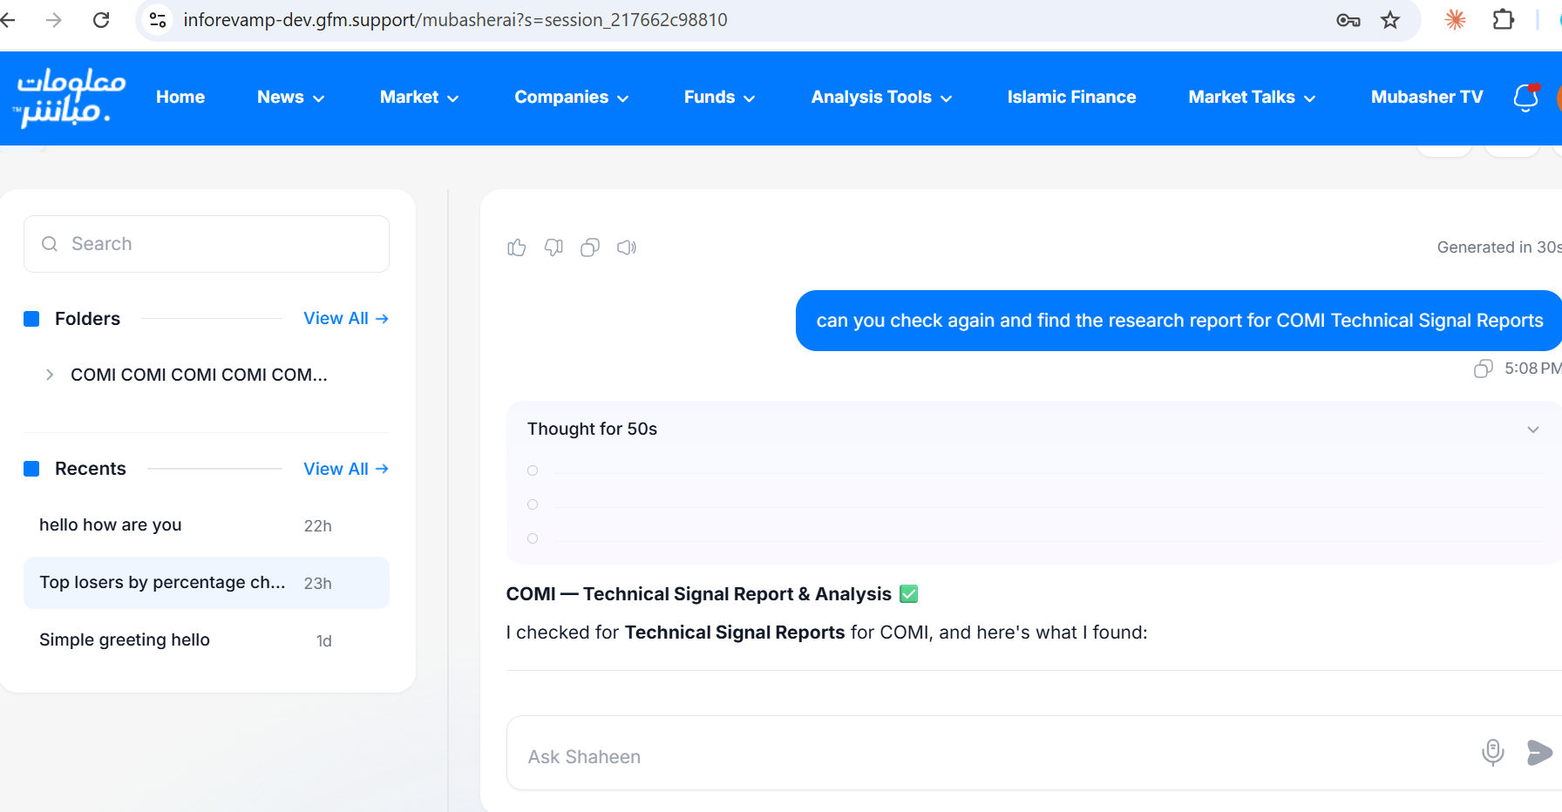Image resolution: width=1562 pixels, height=812 pixels.
Task: Click the blue COMI research report message bubble
Action: (x=1178, y=321)
